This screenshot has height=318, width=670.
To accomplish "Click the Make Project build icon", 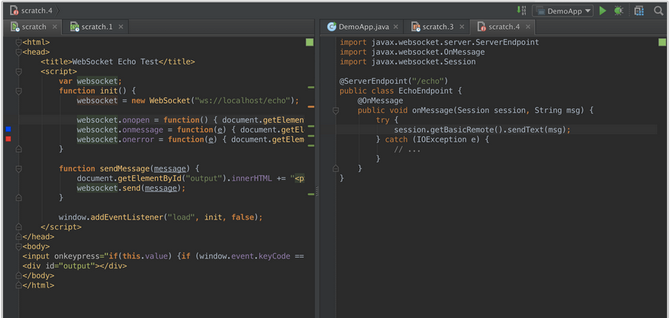I will (x=521, y=11).
